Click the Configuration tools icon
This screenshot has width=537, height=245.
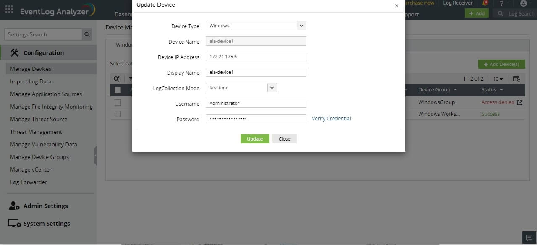(x=15, y=52)
